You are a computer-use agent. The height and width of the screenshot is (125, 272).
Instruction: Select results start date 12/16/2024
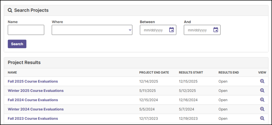[188, 100]
